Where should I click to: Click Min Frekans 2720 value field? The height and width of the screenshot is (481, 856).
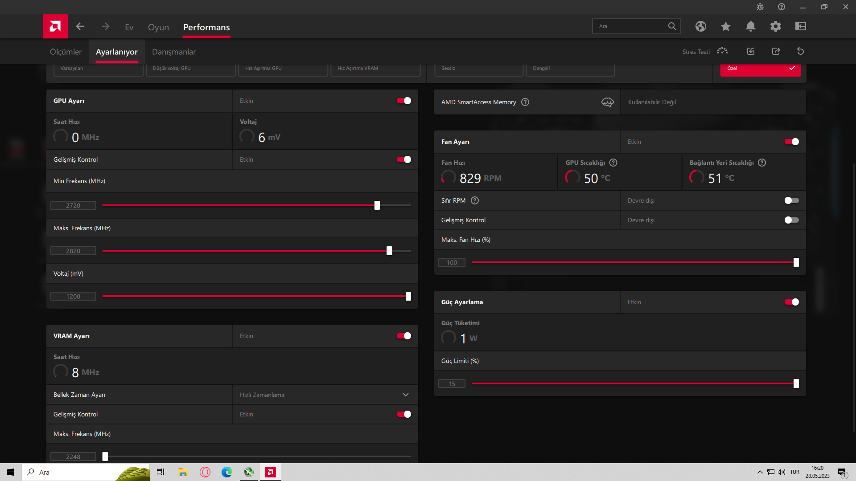[73, 205]
